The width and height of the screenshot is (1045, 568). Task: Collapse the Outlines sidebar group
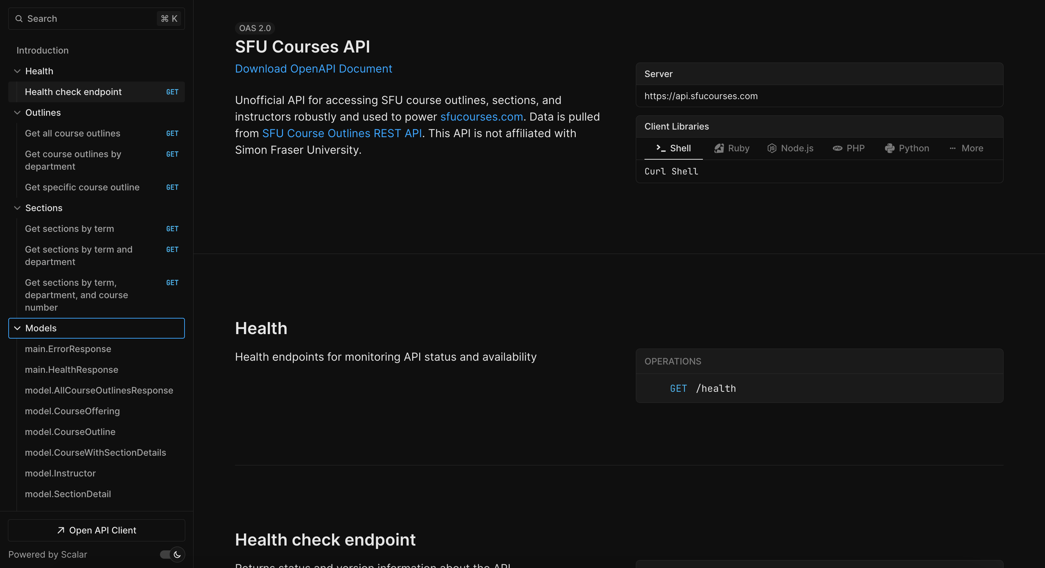coord(17,112)
